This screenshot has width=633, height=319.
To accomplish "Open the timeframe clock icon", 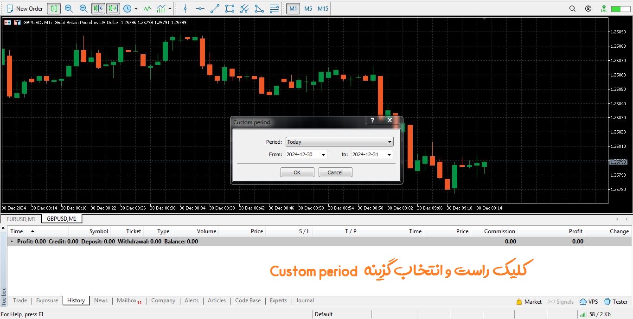I will [127, 8].
